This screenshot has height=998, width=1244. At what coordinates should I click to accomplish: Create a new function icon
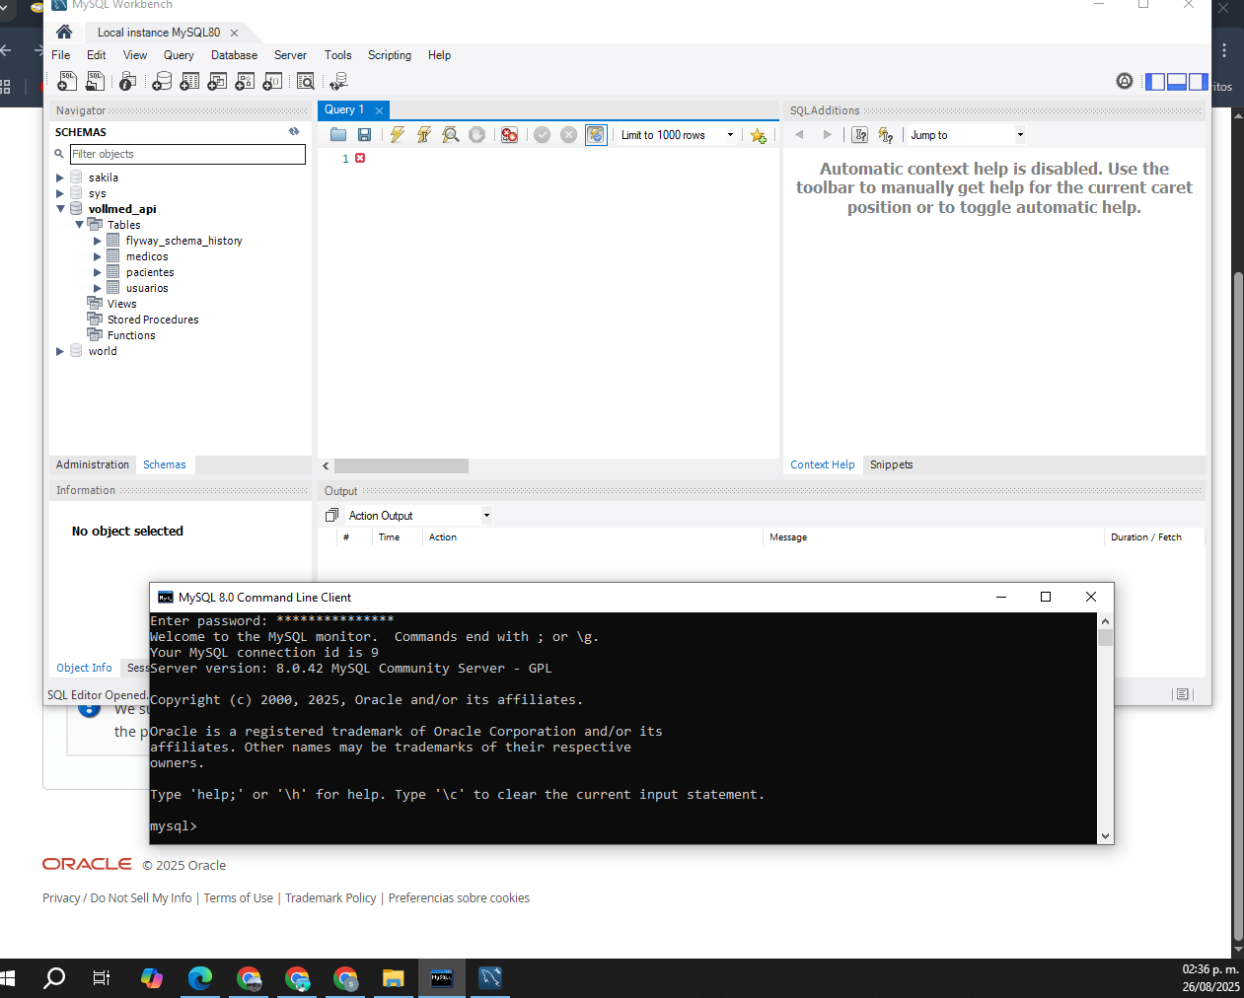pyautogui.click(x=272, y=81)
